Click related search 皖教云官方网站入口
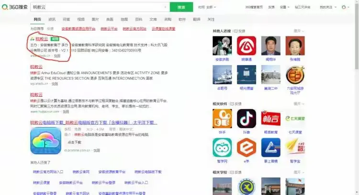Screen dimensions: 359x195 tap(48, 172)
